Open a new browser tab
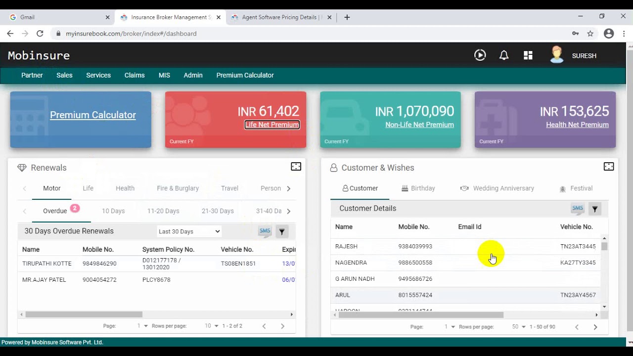This screenshot has width=633, height=356. coord(347,17)
